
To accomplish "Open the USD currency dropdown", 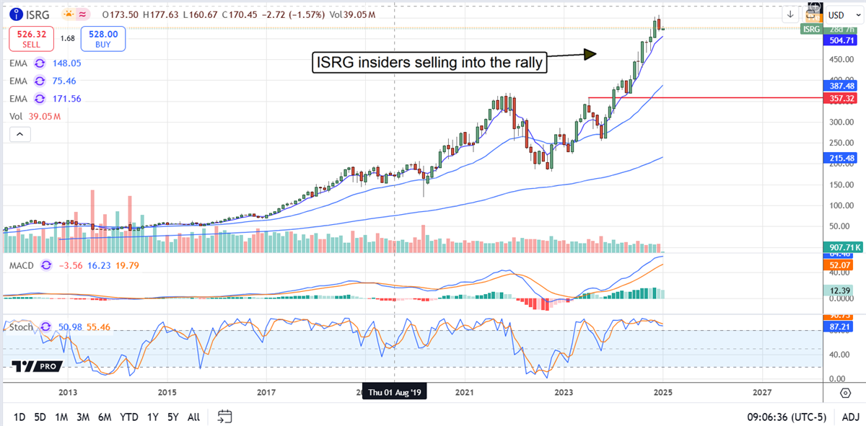I will coord(836,14).
